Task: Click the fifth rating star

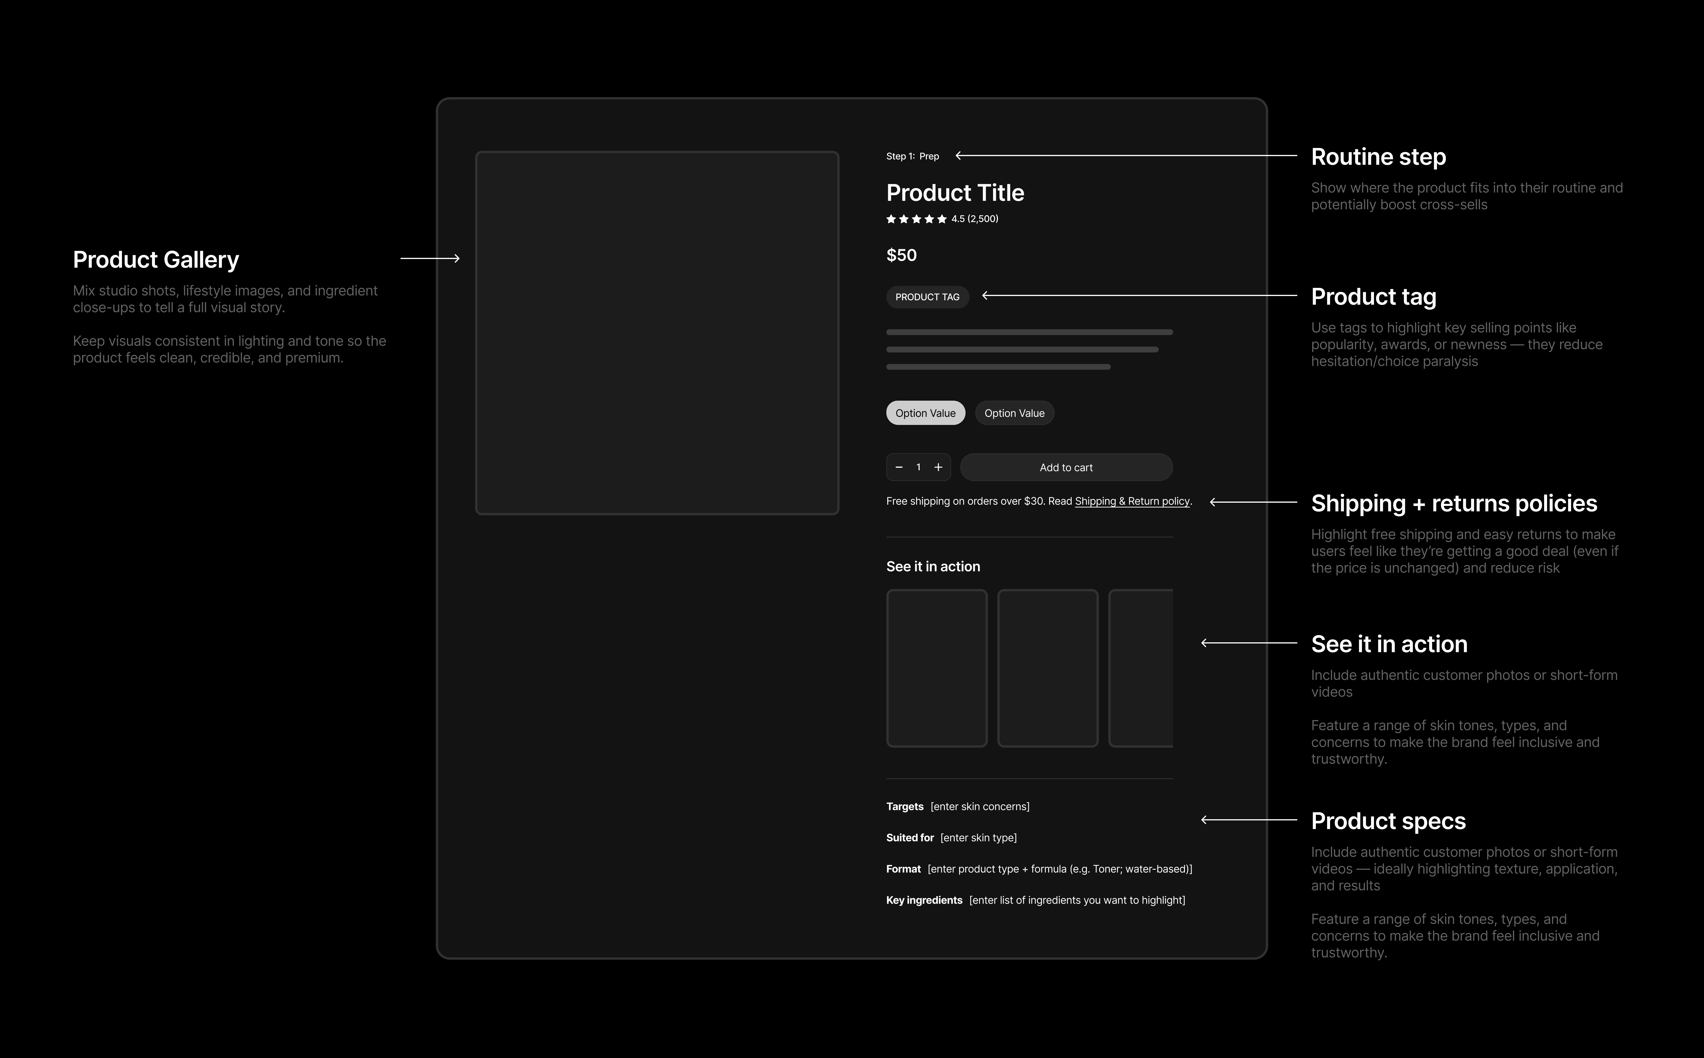Action: coord(942,219)
